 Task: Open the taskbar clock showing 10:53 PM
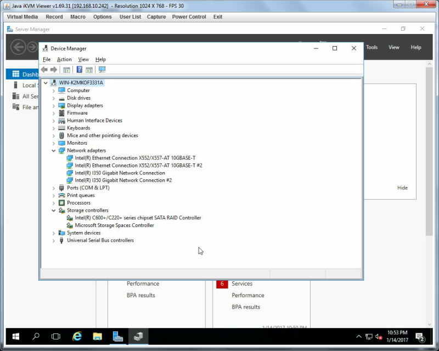(x=397, y=336)
